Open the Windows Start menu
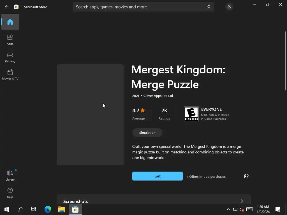287x215 pixels. coord(7,209)
